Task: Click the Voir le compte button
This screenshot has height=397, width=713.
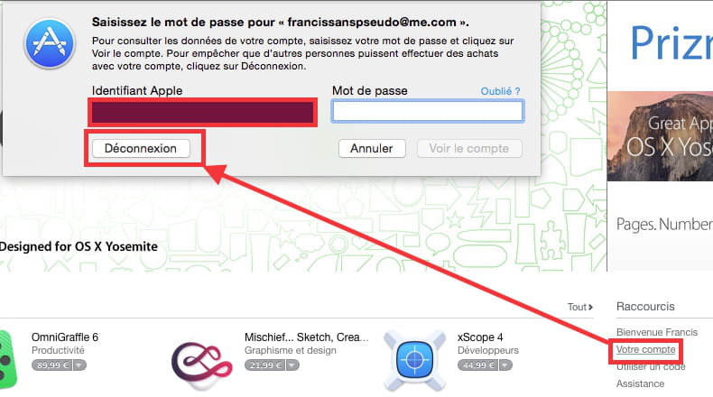Action: 469,149
